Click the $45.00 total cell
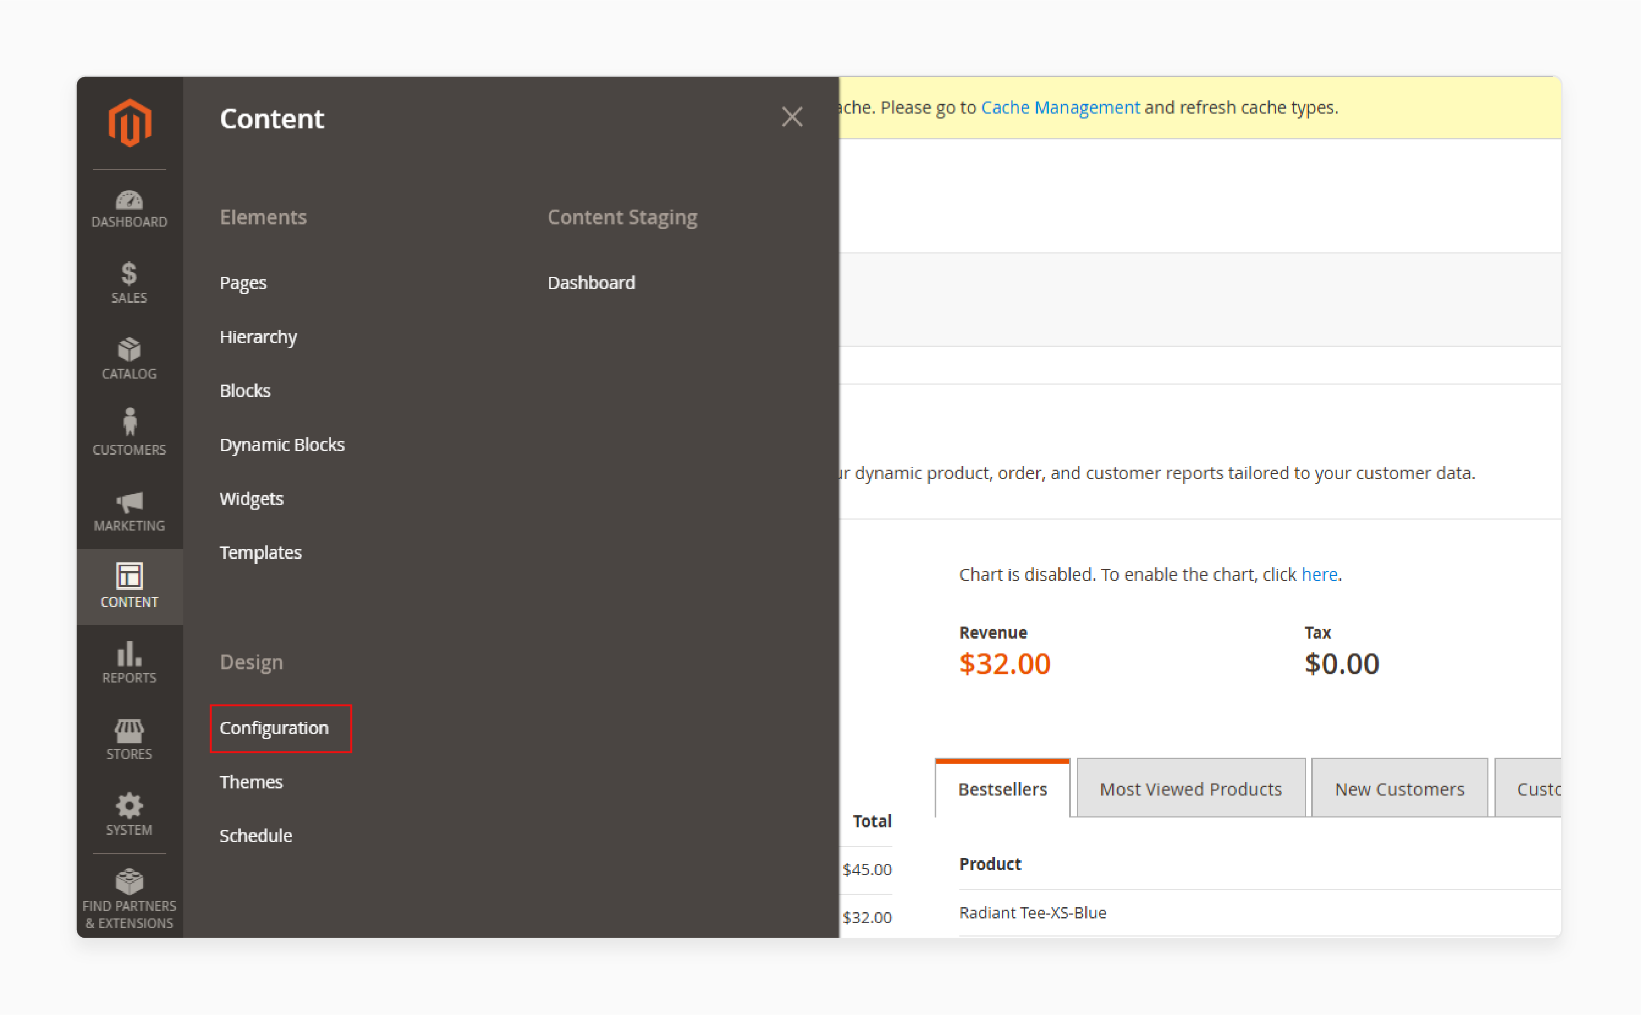The image size is (1641, 1015). tap(867, 869)
